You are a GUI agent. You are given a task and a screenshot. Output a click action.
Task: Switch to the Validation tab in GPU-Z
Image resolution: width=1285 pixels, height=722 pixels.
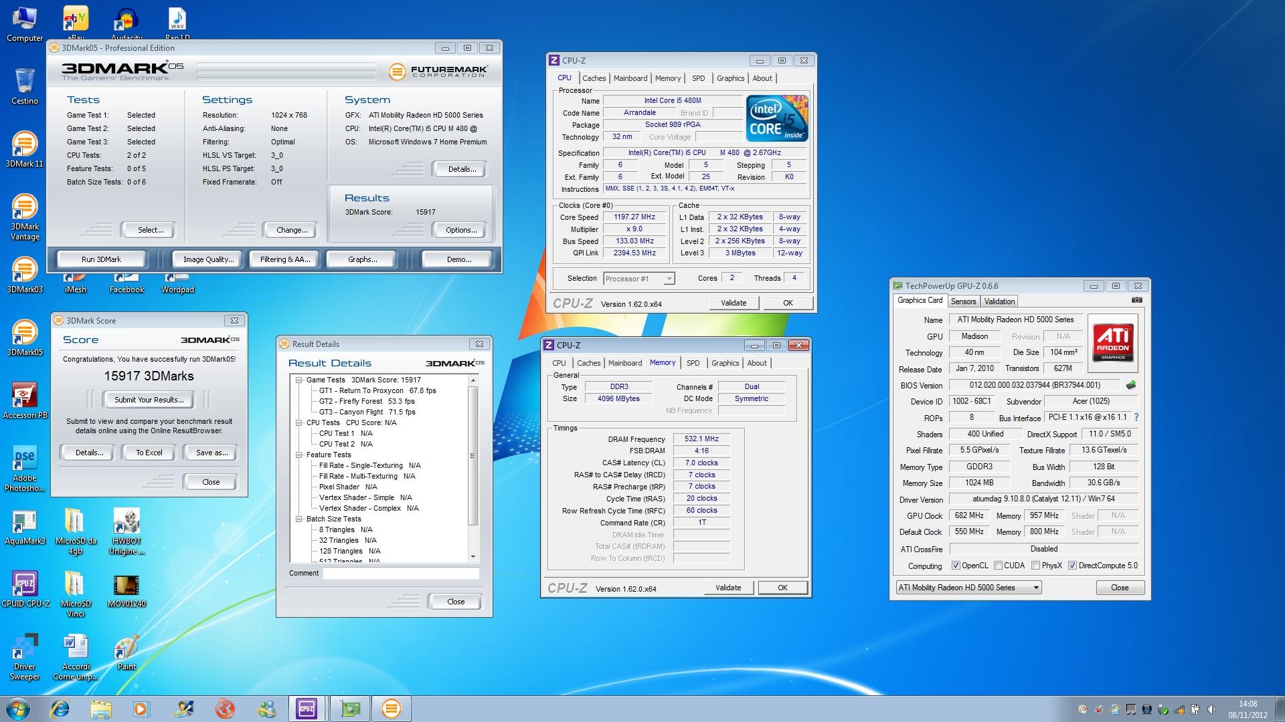(999, 302)
